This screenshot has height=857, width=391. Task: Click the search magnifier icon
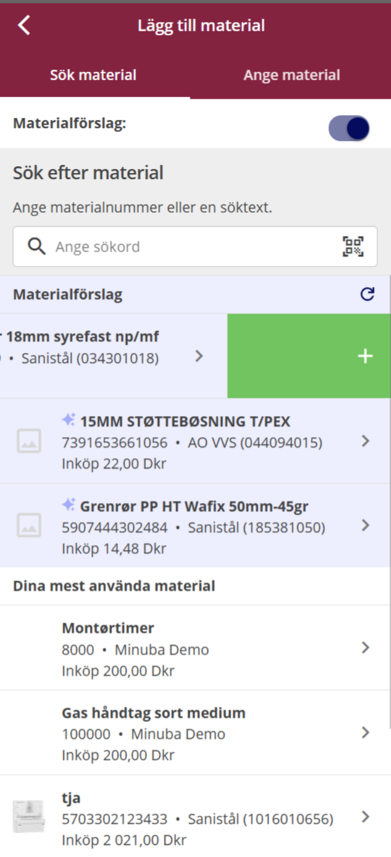tap(36, 247)
